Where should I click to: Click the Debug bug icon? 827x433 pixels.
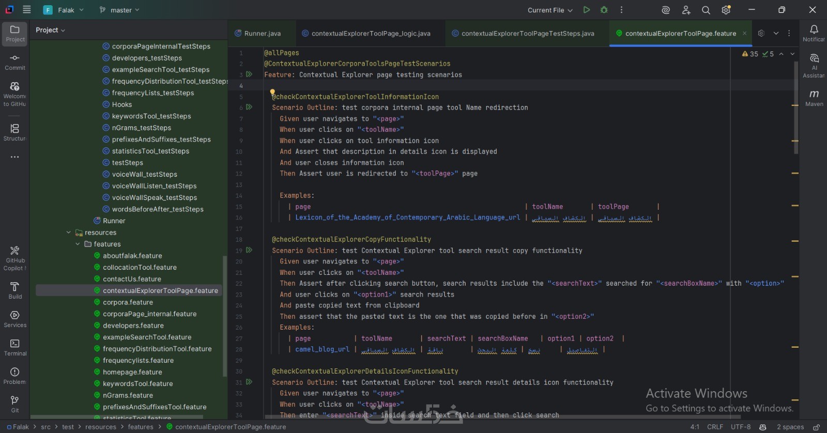click(x=604, y=10)
